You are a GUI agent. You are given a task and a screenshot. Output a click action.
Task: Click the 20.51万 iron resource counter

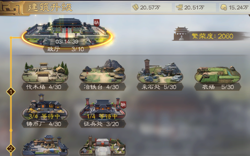pos(195,7)
